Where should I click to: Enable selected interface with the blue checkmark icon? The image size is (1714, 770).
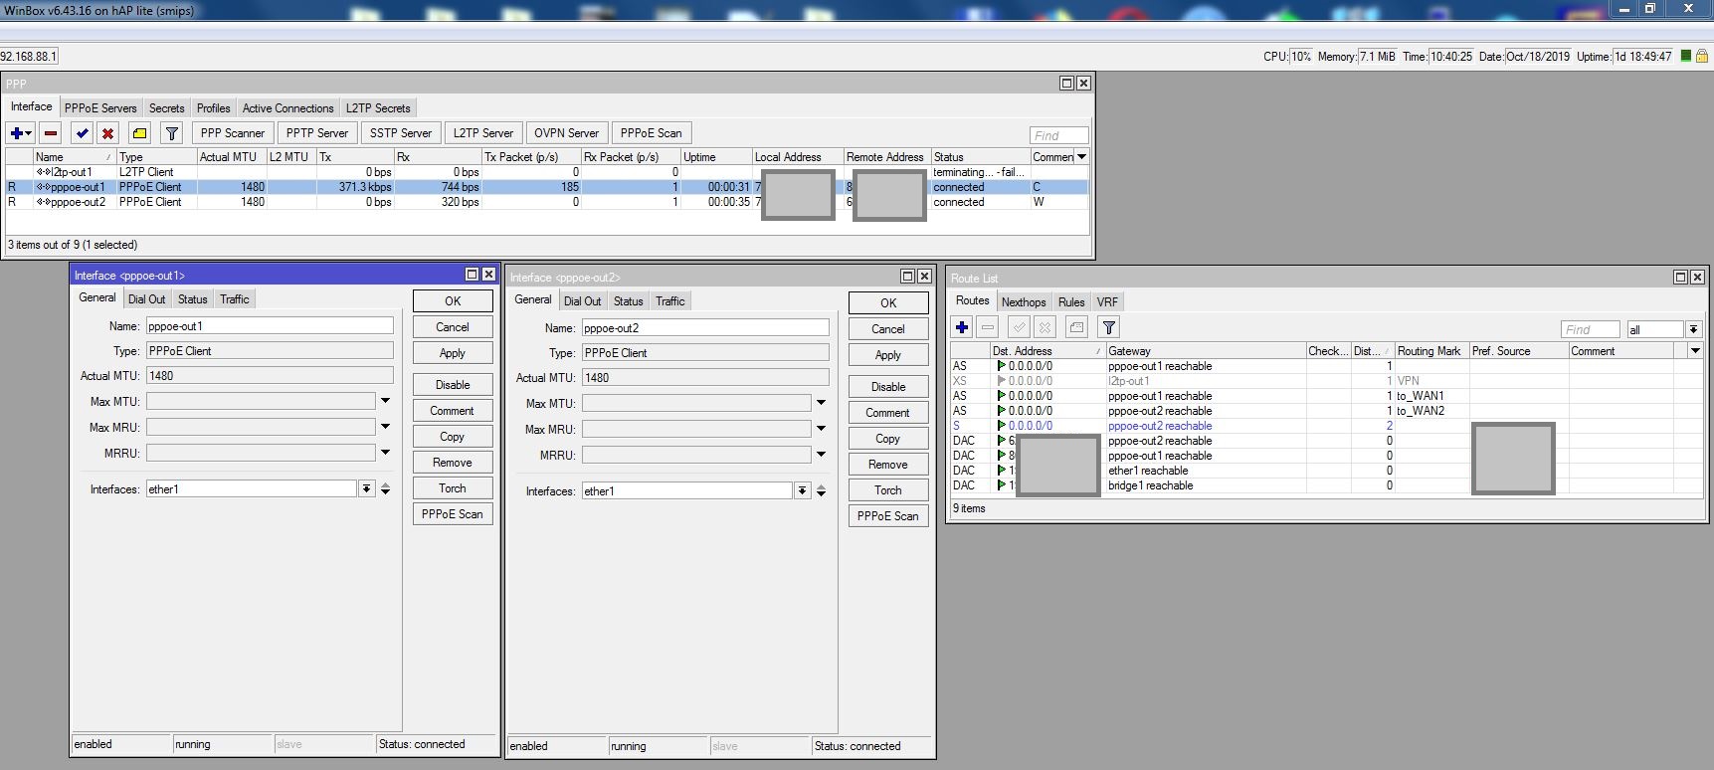click(x=82, y=133)
